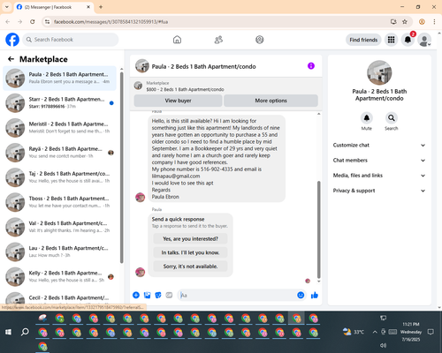The image size is (442, 353).
Task: Open the Facebook logo home link
Action: (x=12, y=40)
